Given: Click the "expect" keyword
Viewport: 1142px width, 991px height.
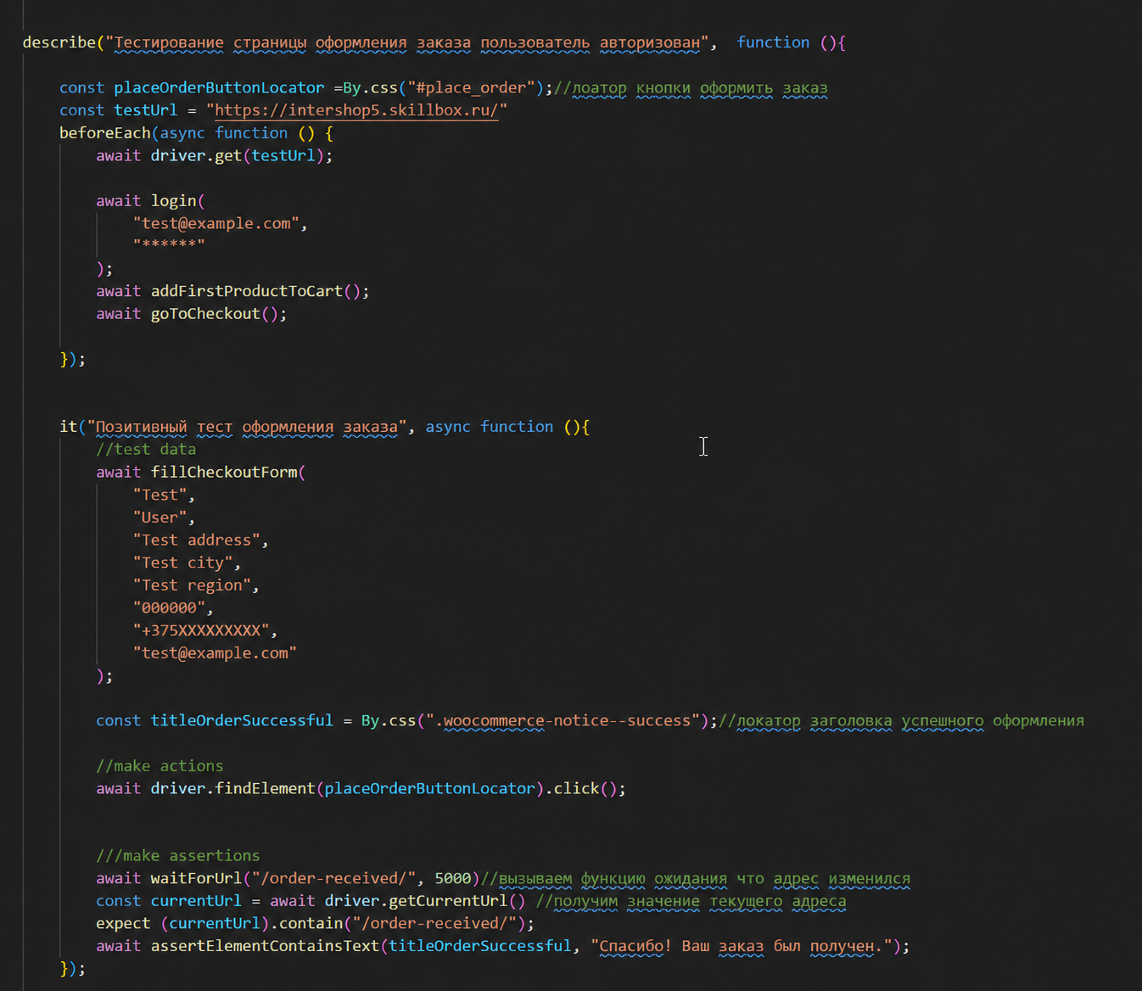Looking at the screenshot, I should tap(123, 924).
